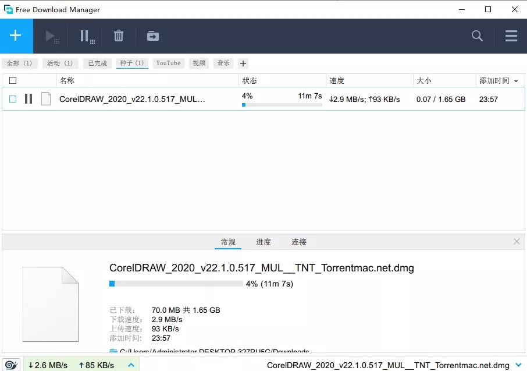Start all downloads with the play icon
The height and width of the screenshot is (371, 527).
(x=52, y=36)
